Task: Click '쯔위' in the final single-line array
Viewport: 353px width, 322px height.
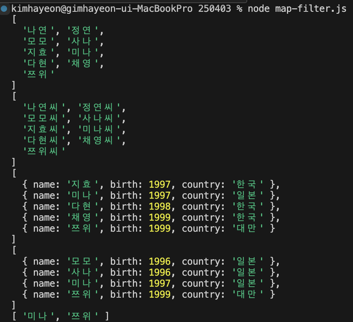Action: click(x=83, y=316)
